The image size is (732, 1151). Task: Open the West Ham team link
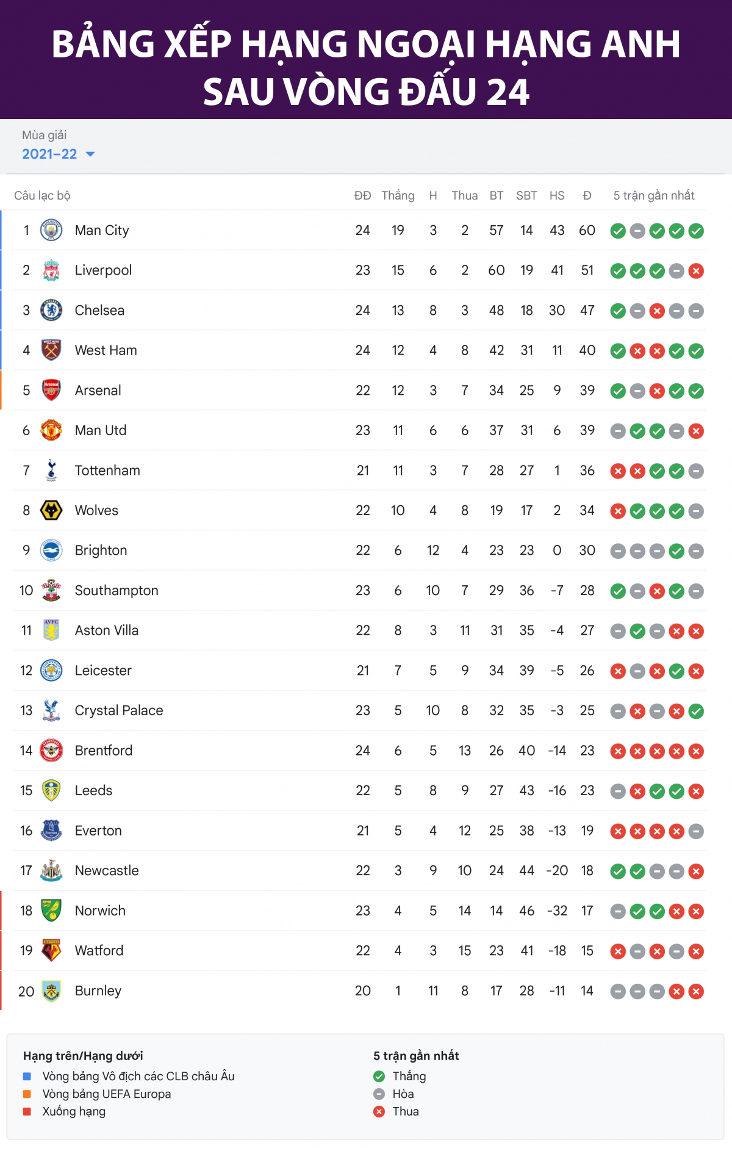(106, 350)
